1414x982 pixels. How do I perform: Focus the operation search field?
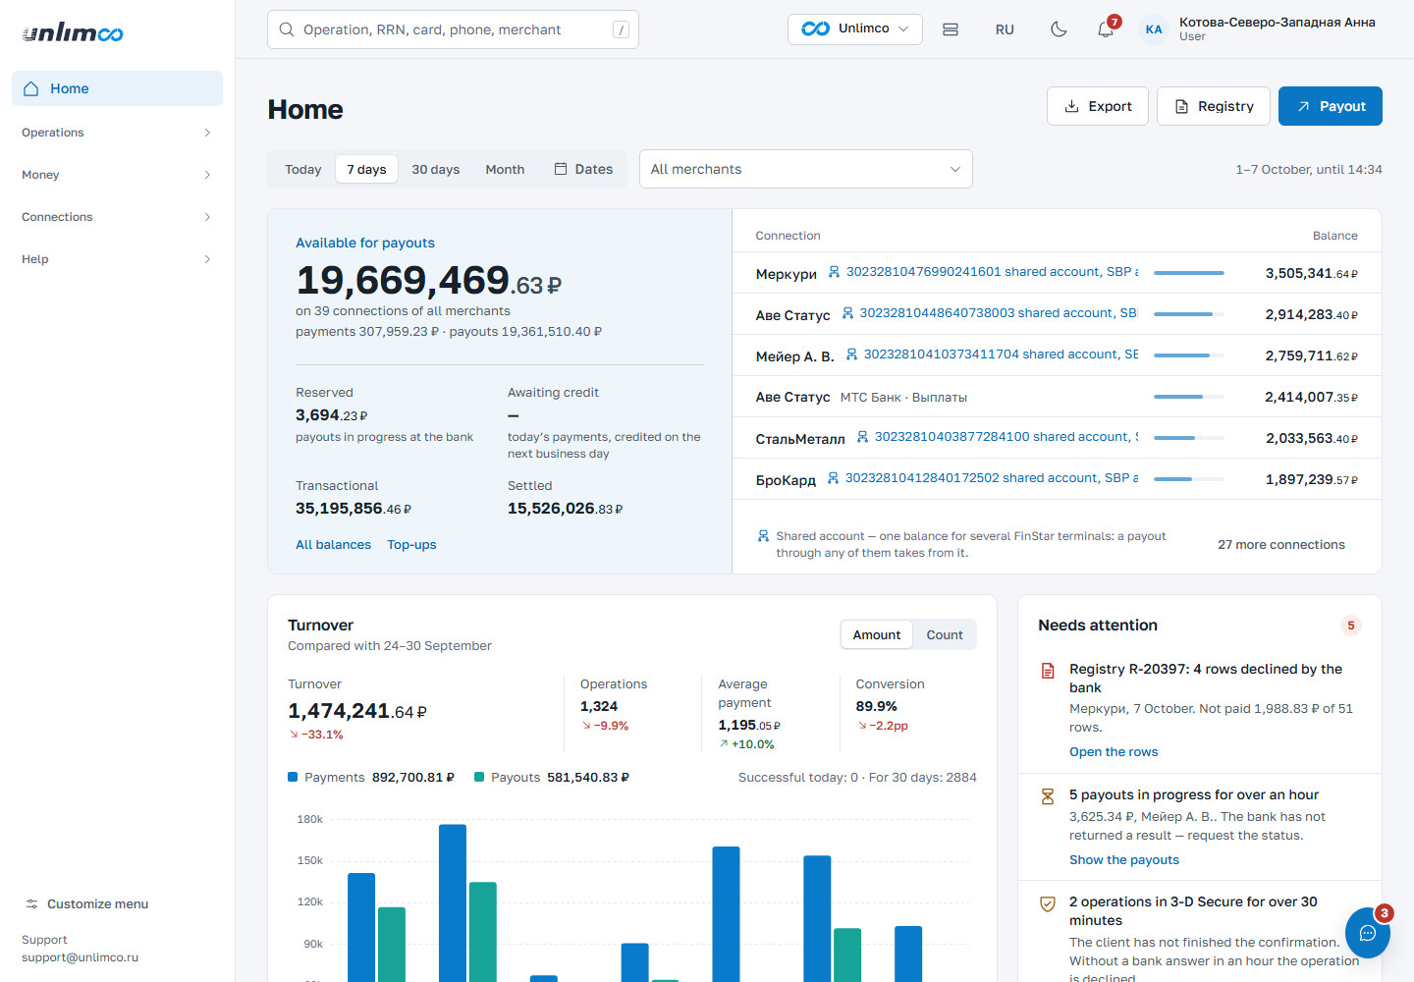[x=453, y=29]
